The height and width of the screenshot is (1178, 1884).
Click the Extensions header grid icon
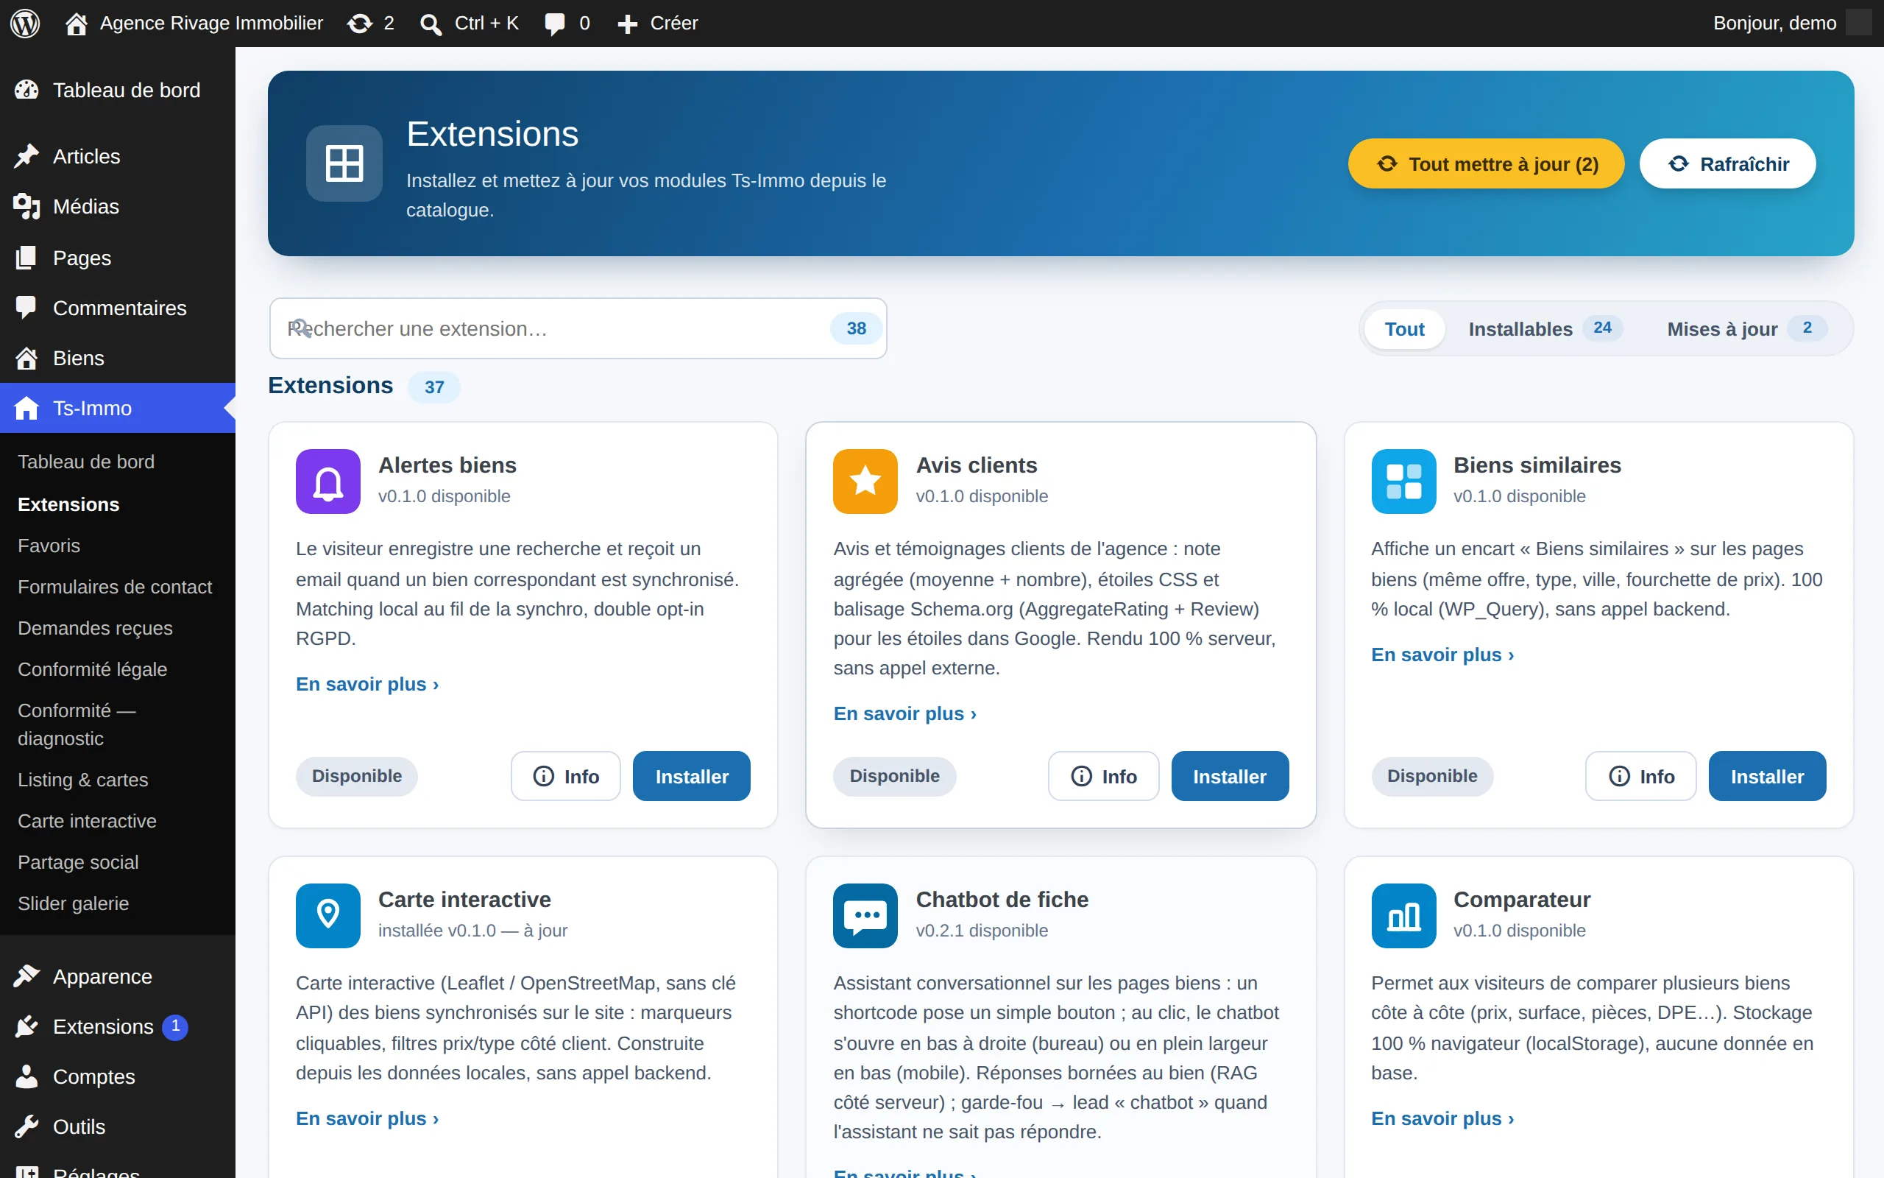coord(344,163)
